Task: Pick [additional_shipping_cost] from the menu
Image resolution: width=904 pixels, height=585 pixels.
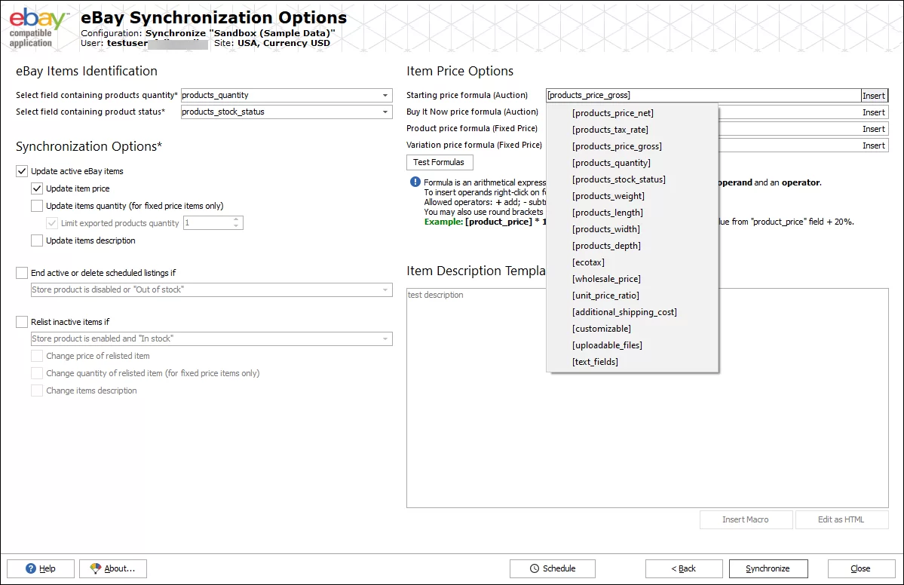Action: (x=624, y=312)
